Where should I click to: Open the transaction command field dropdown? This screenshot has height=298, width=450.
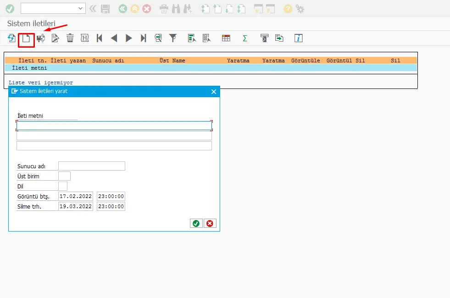81,8
